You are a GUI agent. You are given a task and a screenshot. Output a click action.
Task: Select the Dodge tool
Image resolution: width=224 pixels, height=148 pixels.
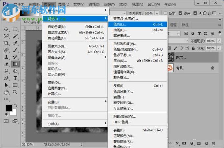pyautogui.click(x=15, y=71)
